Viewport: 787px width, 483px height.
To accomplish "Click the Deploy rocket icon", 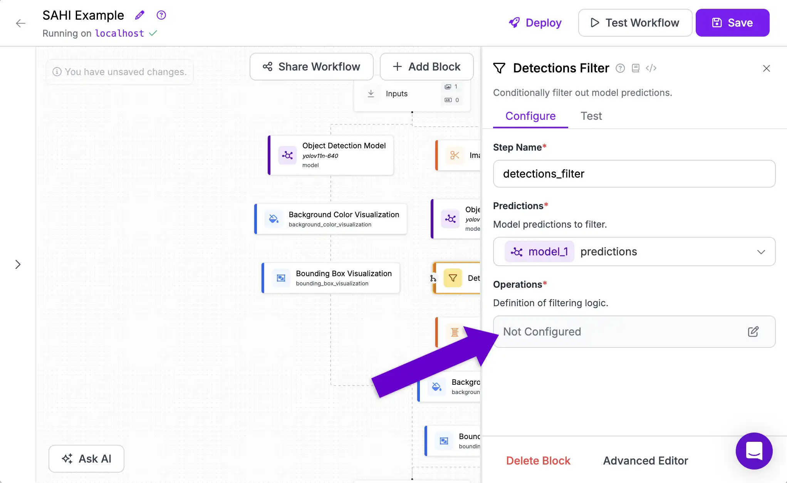I will coord(513,22).
